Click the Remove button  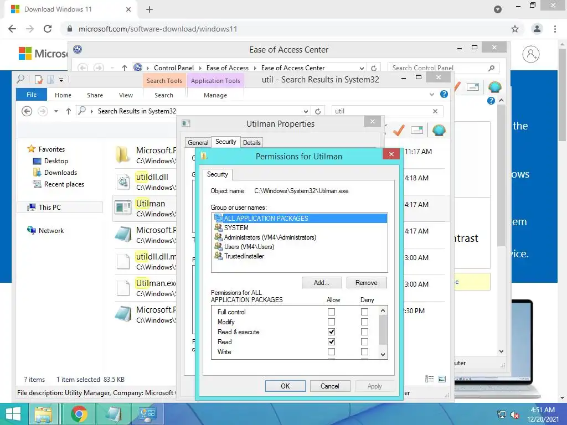(367, 283)
